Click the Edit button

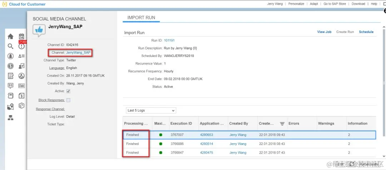point(341,164)
